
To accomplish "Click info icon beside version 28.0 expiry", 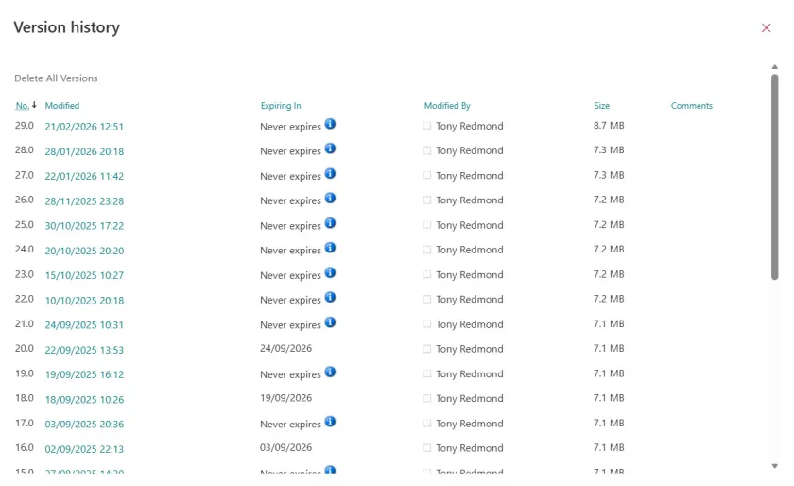I will 330,148.
